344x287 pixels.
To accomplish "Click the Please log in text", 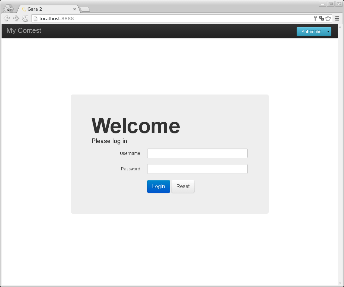I will click(x=109, y=141).
